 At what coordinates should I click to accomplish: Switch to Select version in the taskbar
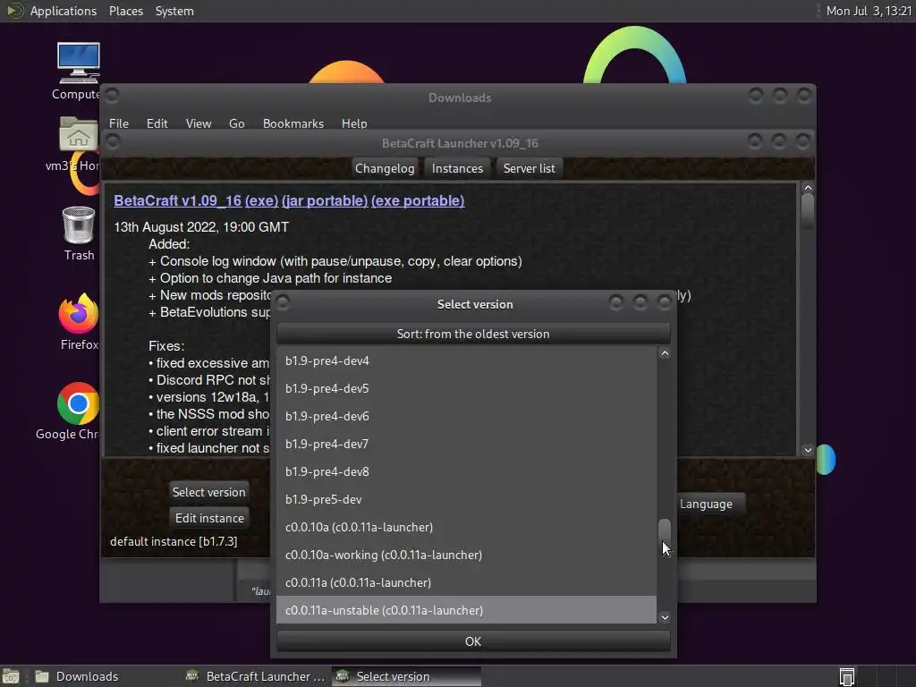tap(407, 676)
